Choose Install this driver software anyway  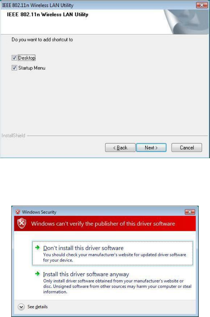click(113, 282)
